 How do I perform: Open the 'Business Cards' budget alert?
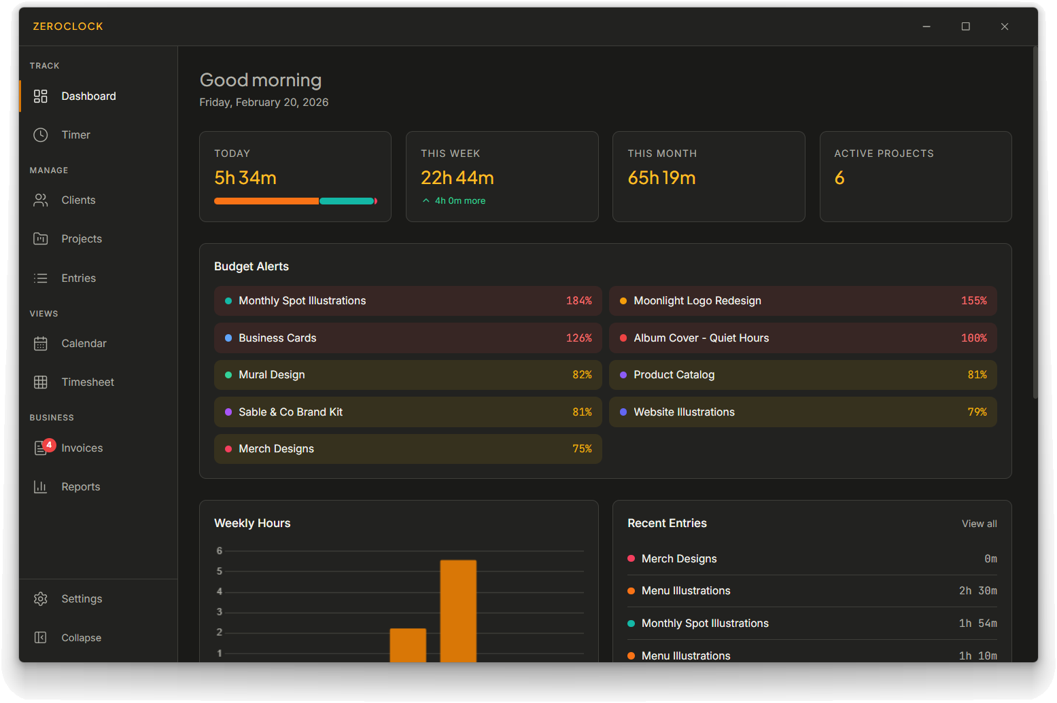click(x=408, y=338)
